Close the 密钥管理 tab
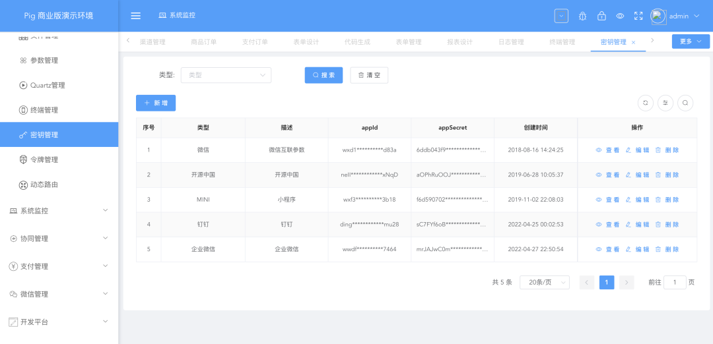Image resolution: width=713 pixels, height=344 pixels. [633, 42]
